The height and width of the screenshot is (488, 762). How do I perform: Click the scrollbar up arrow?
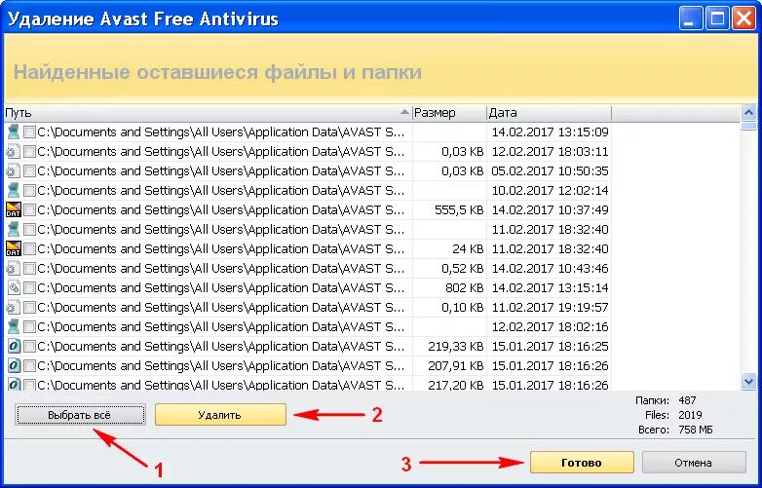[749, 113]
